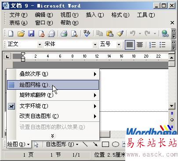Click the Word title bar icon
178x161 pixels.
tap(6, 6)
